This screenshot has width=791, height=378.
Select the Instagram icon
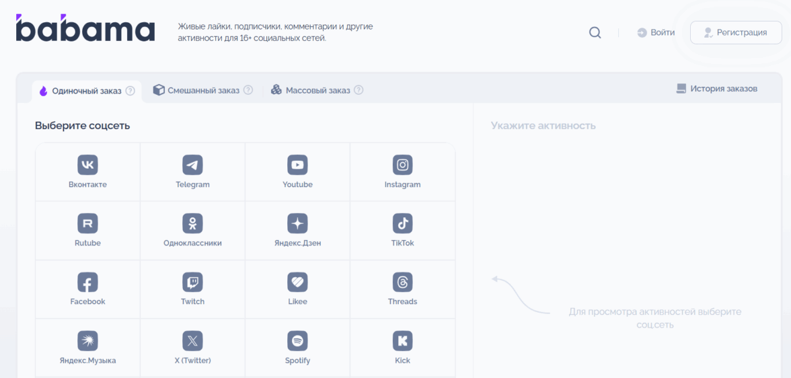click(402, 165)
